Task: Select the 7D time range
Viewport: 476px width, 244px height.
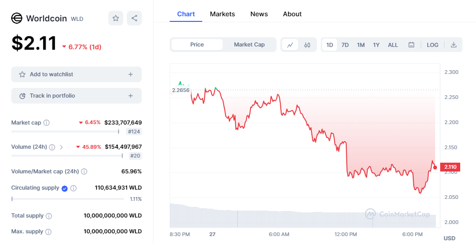Action: click(345, 45)
